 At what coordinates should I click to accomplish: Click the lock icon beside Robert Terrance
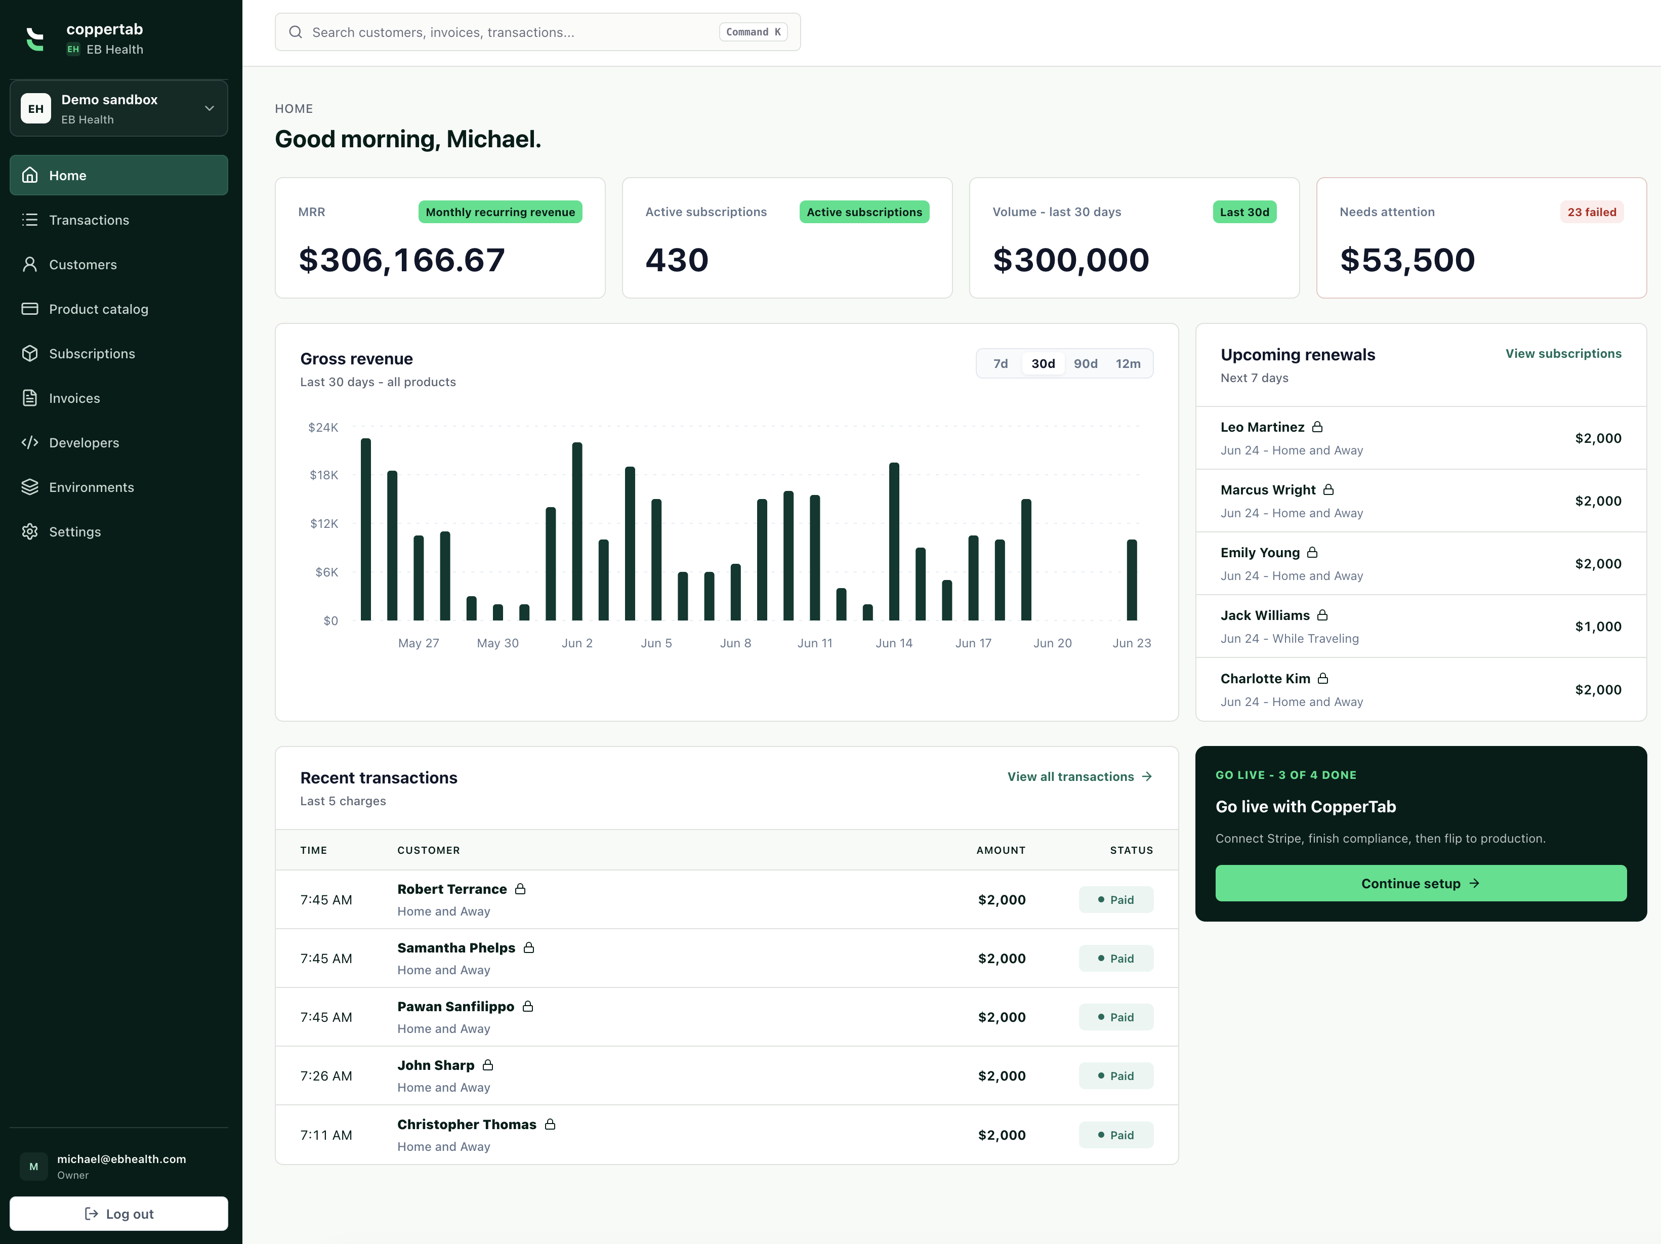pos(520,888)
